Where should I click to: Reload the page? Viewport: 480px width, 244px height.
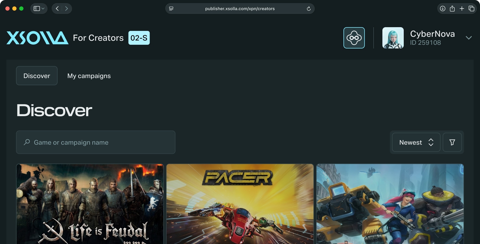(309, 9)
